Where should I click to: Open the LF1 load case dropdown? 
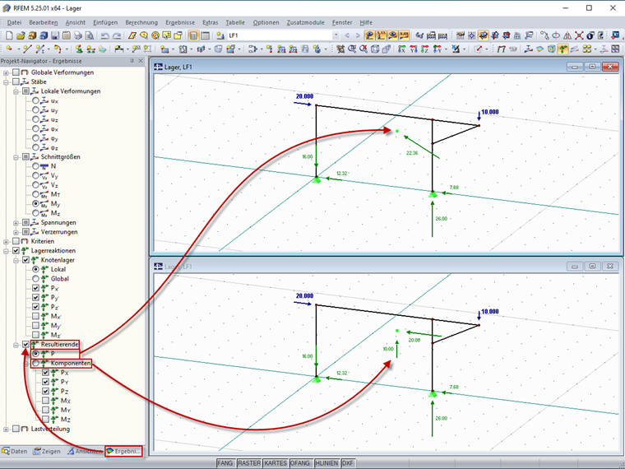336,35
